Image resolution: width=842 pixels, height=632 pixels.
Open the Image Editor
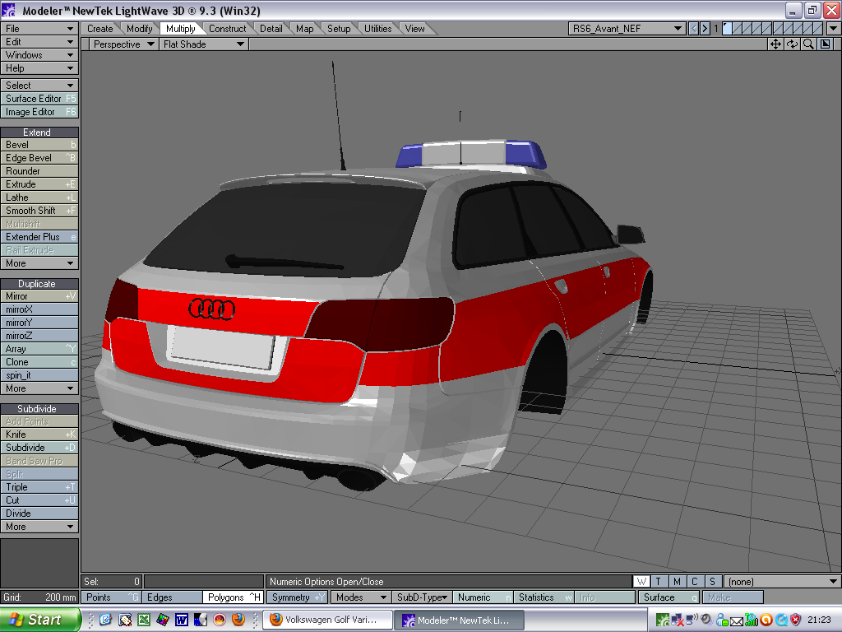click(39, 112)
